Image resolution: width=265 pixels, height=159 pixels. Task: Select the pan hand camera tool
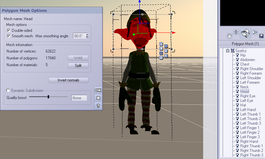[x=229, y=36]
